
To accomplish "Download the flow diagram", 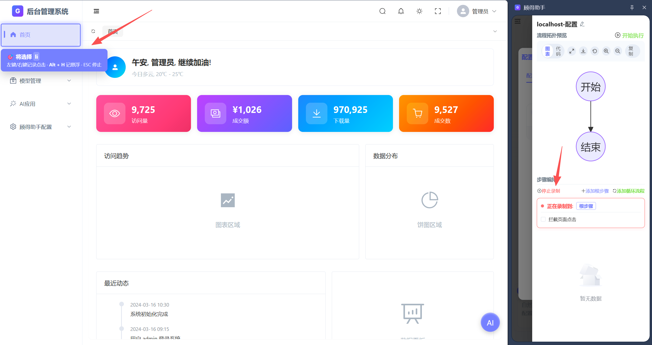I will click(583, 51).
